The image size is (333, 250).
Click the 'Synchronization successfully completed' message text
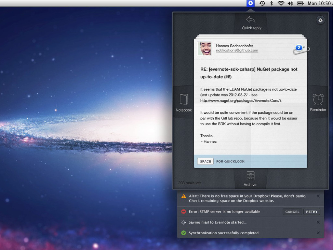pos(224,233)
